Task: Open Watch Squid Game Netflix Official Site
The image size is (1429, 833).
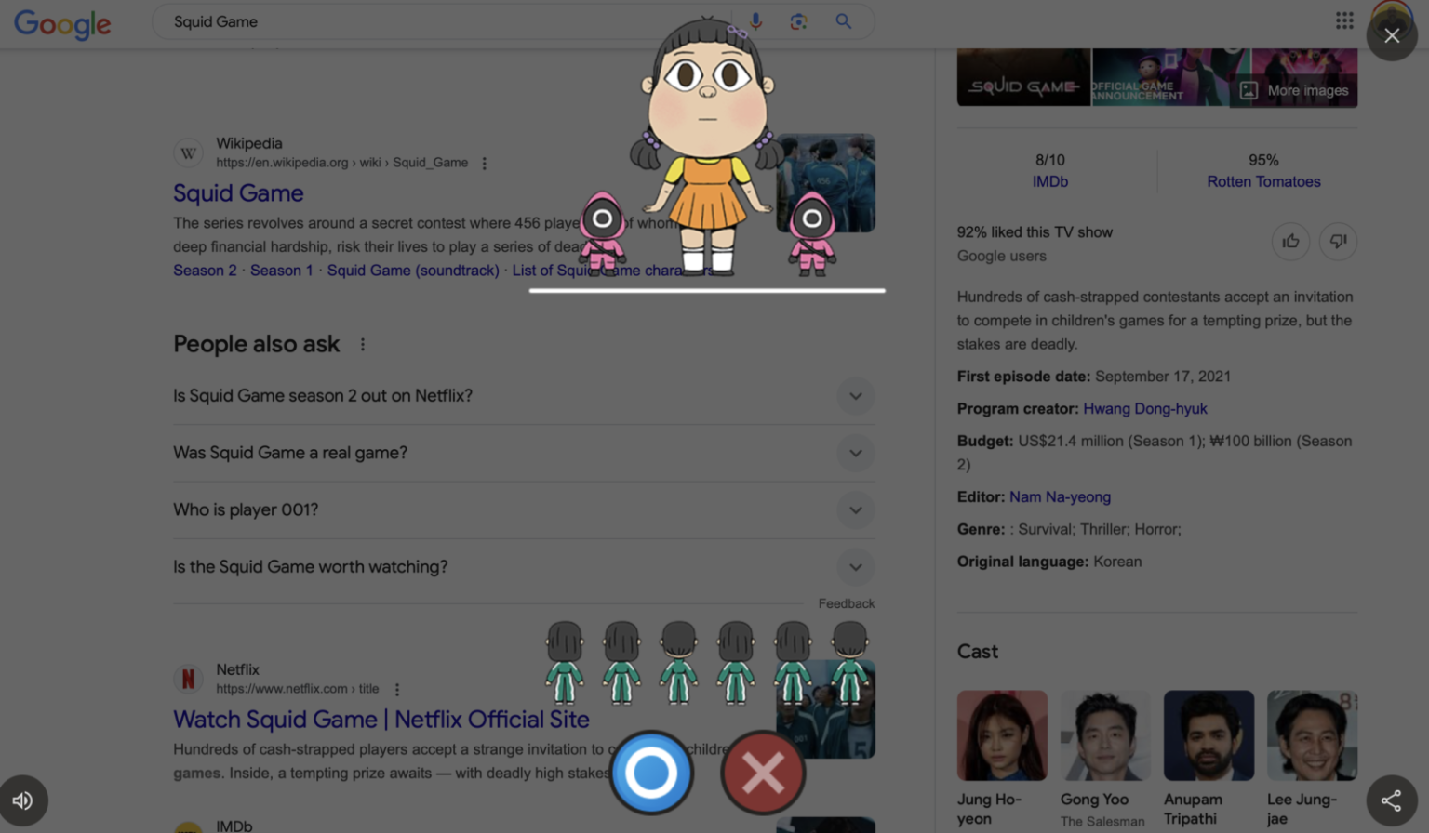Action: point(381,719)
